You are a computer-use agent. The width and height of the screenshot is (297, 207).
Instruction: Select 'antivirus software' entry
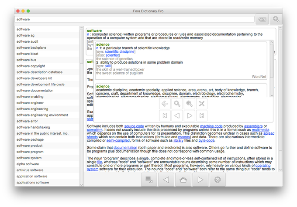[x=47, y=170]
